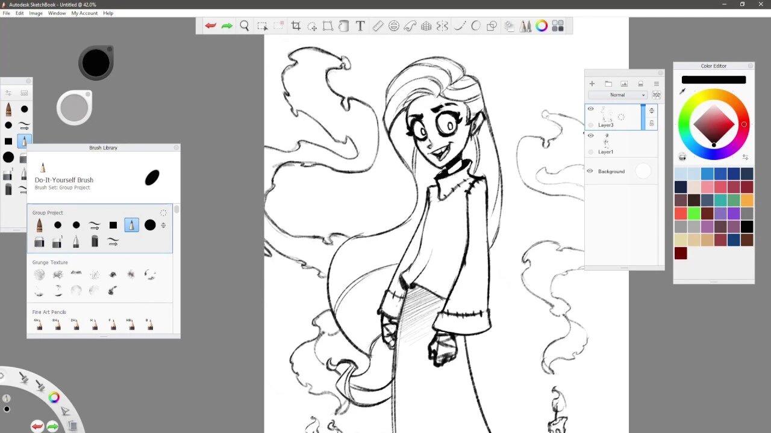Toggle transparent color icon in Color Editor
771x433 pixels.
click(682, 157)
